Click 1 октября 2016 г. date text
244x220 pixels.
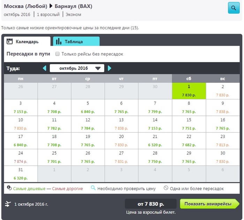coord(31,204)
